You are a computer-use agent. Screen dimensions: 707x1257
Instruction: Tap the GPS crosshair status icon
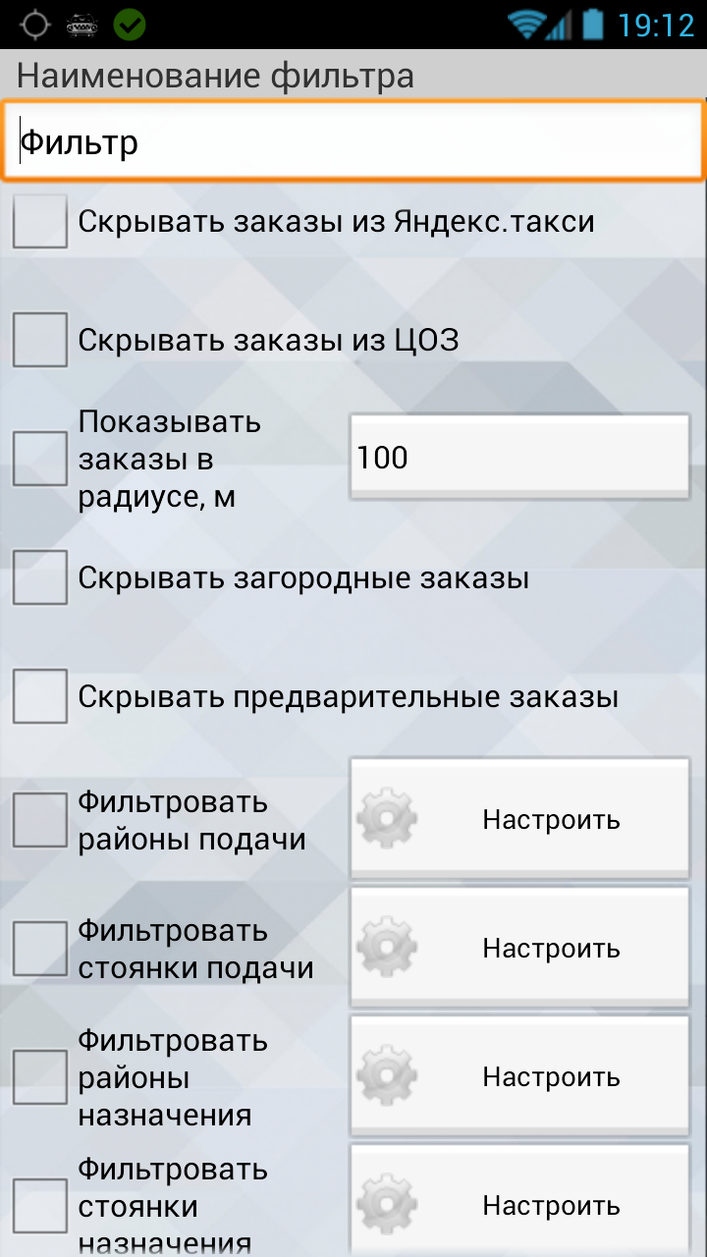pos(34,25)
